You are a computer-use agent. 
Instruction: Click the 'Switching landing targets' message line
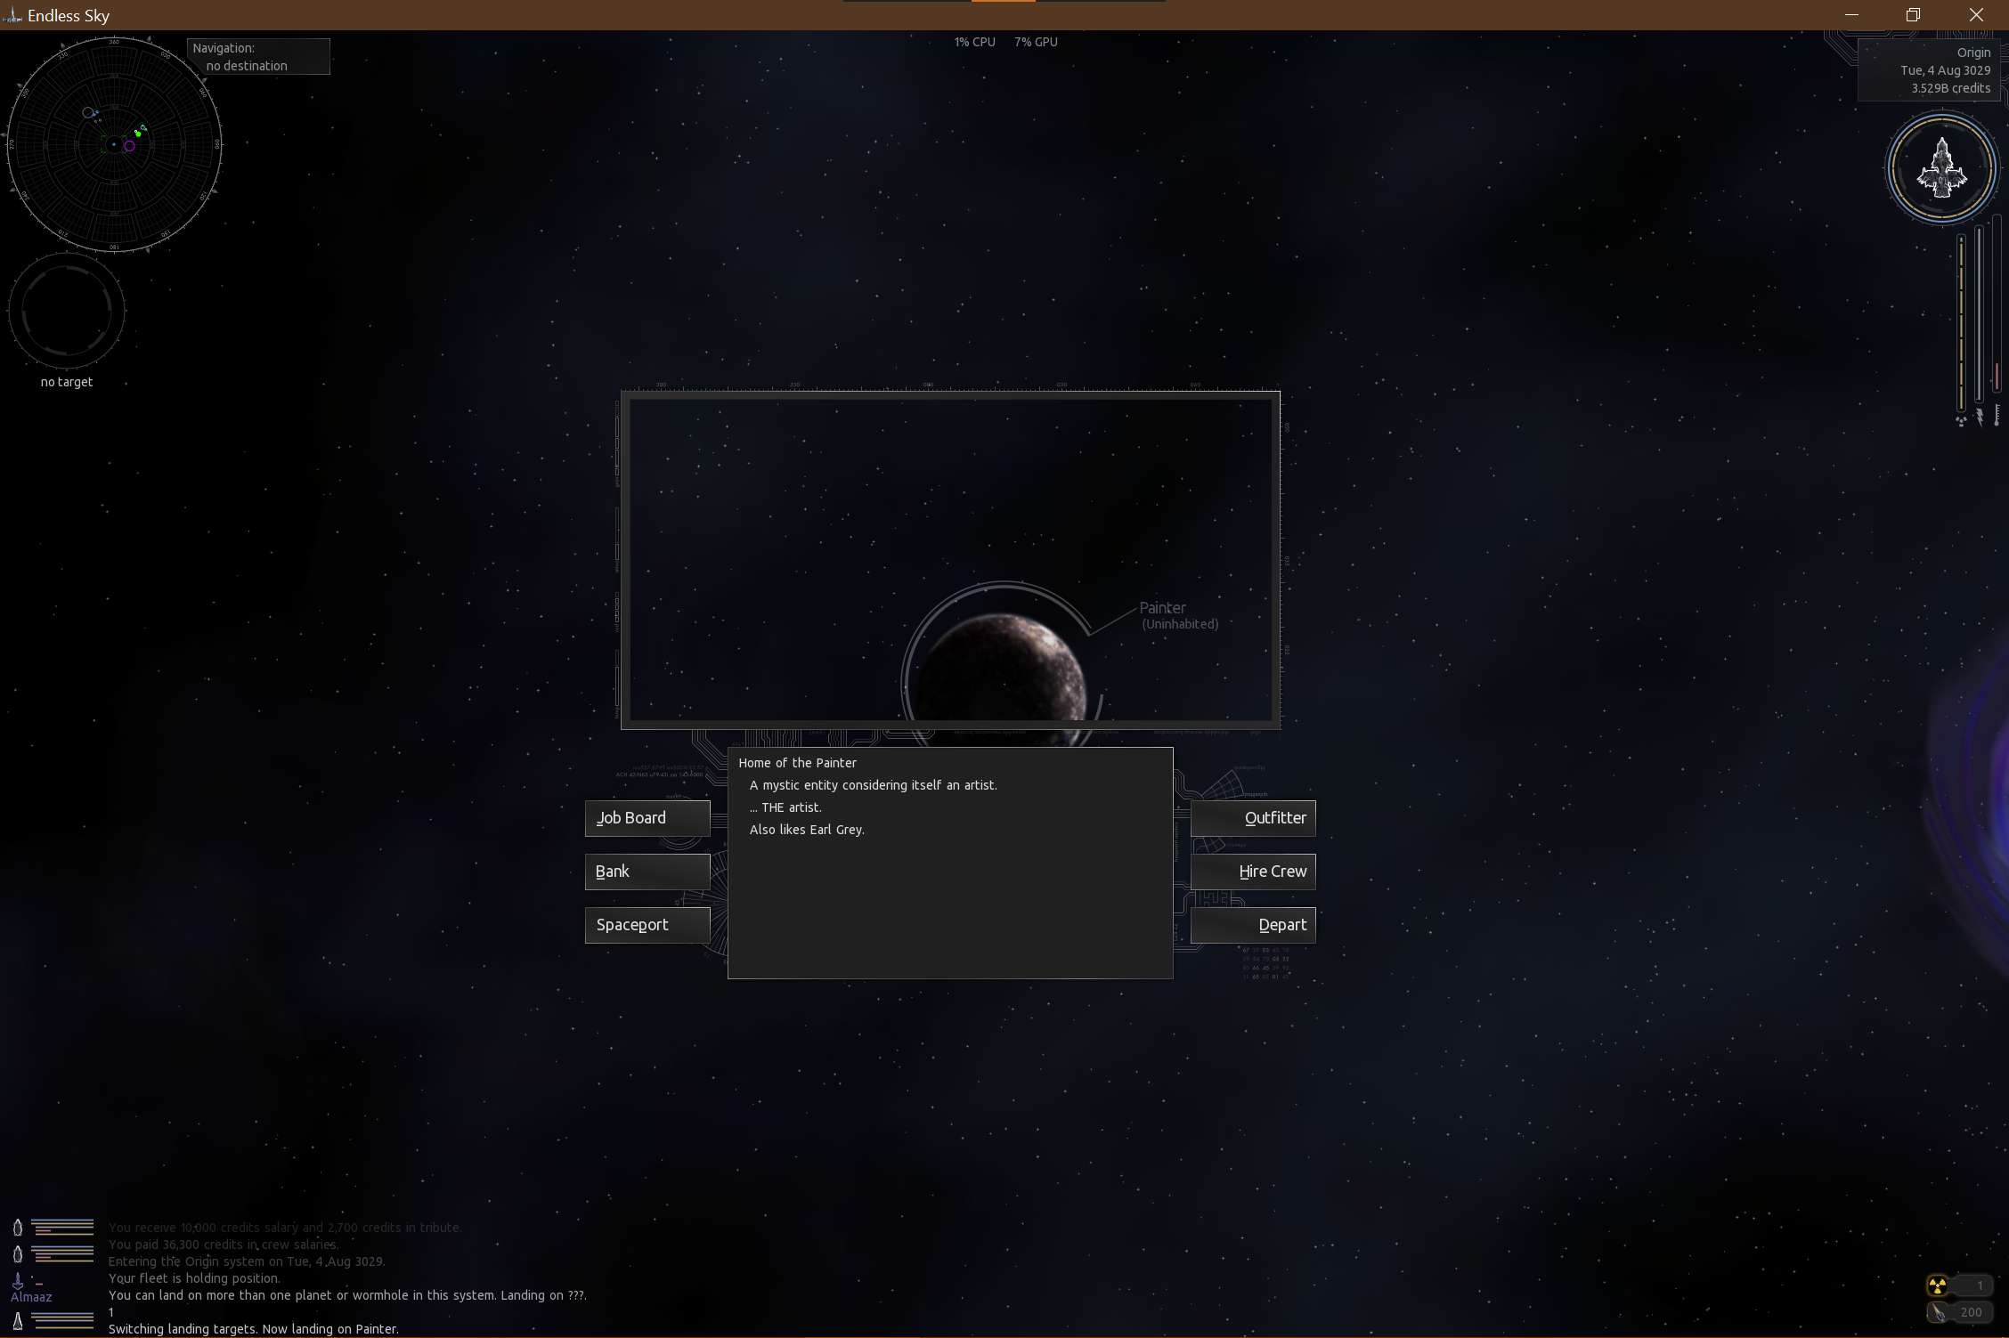click(253, 1328)
